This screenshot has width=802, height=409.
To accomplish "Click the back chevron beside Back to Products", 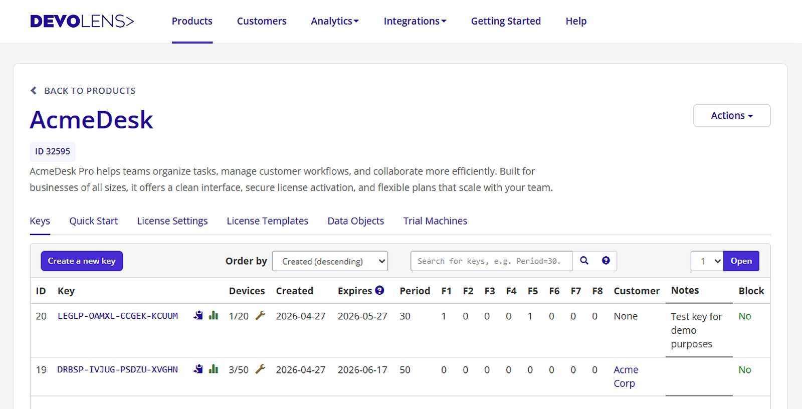I will (34, 91).
